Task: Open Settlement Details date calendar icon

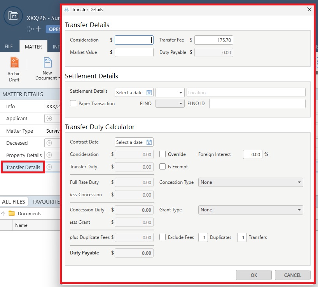Action: [x=149, y=93]
